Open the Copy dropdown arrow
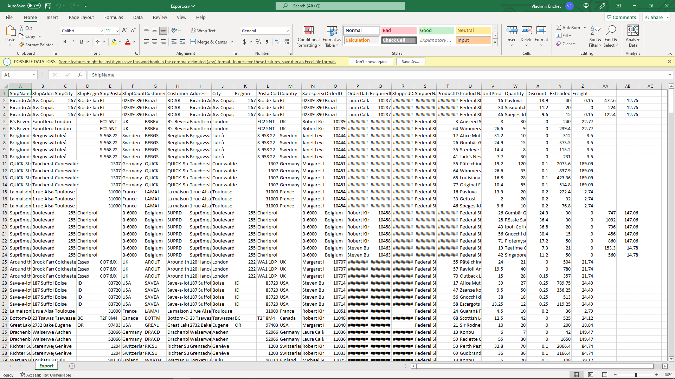This screenshot has width=675, height=379. (x=40, y=36)
